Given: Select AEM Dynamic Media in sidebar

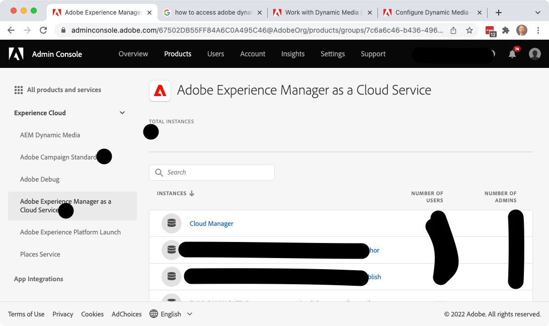Looking at the screenshot, I should pyautogui.click(x=50, y=135).
